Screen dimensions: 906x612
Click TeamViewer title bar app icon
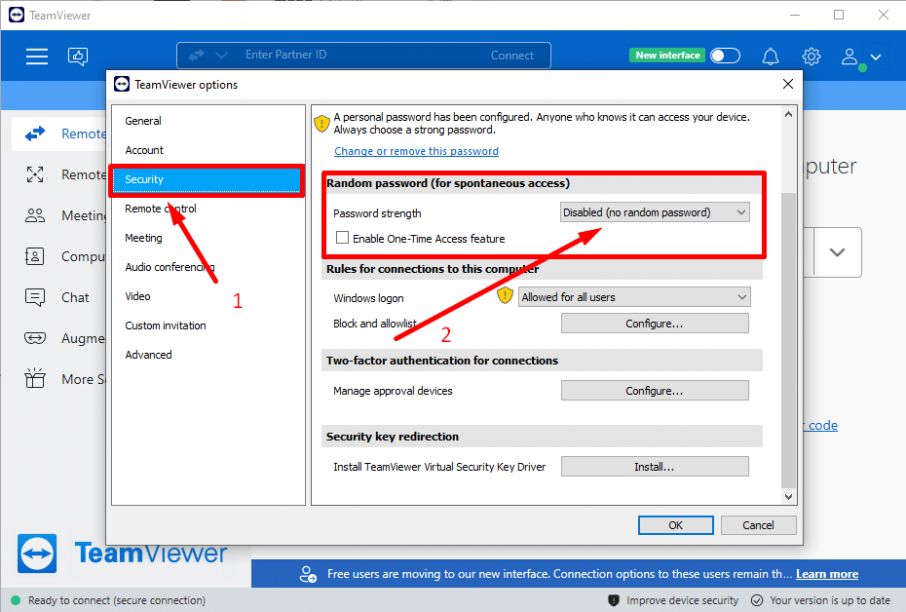click(17, 15)
